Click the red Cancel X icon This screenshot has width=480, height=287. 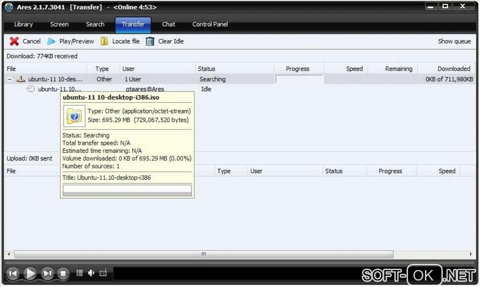pyautogui.click(x=14, y=41)
